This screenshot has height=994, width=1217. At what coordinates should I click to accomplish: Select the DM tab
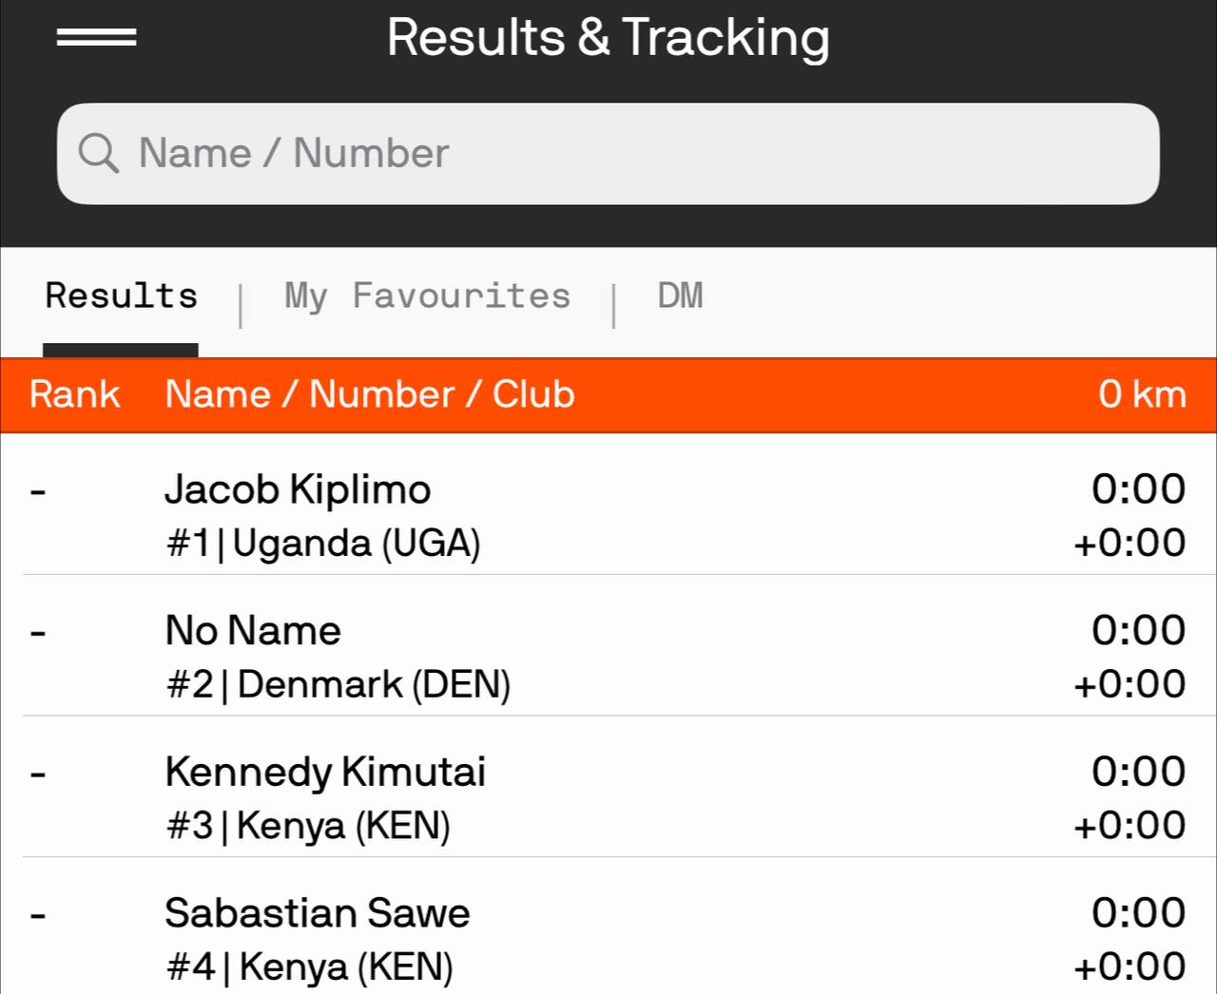pos(680,296)
